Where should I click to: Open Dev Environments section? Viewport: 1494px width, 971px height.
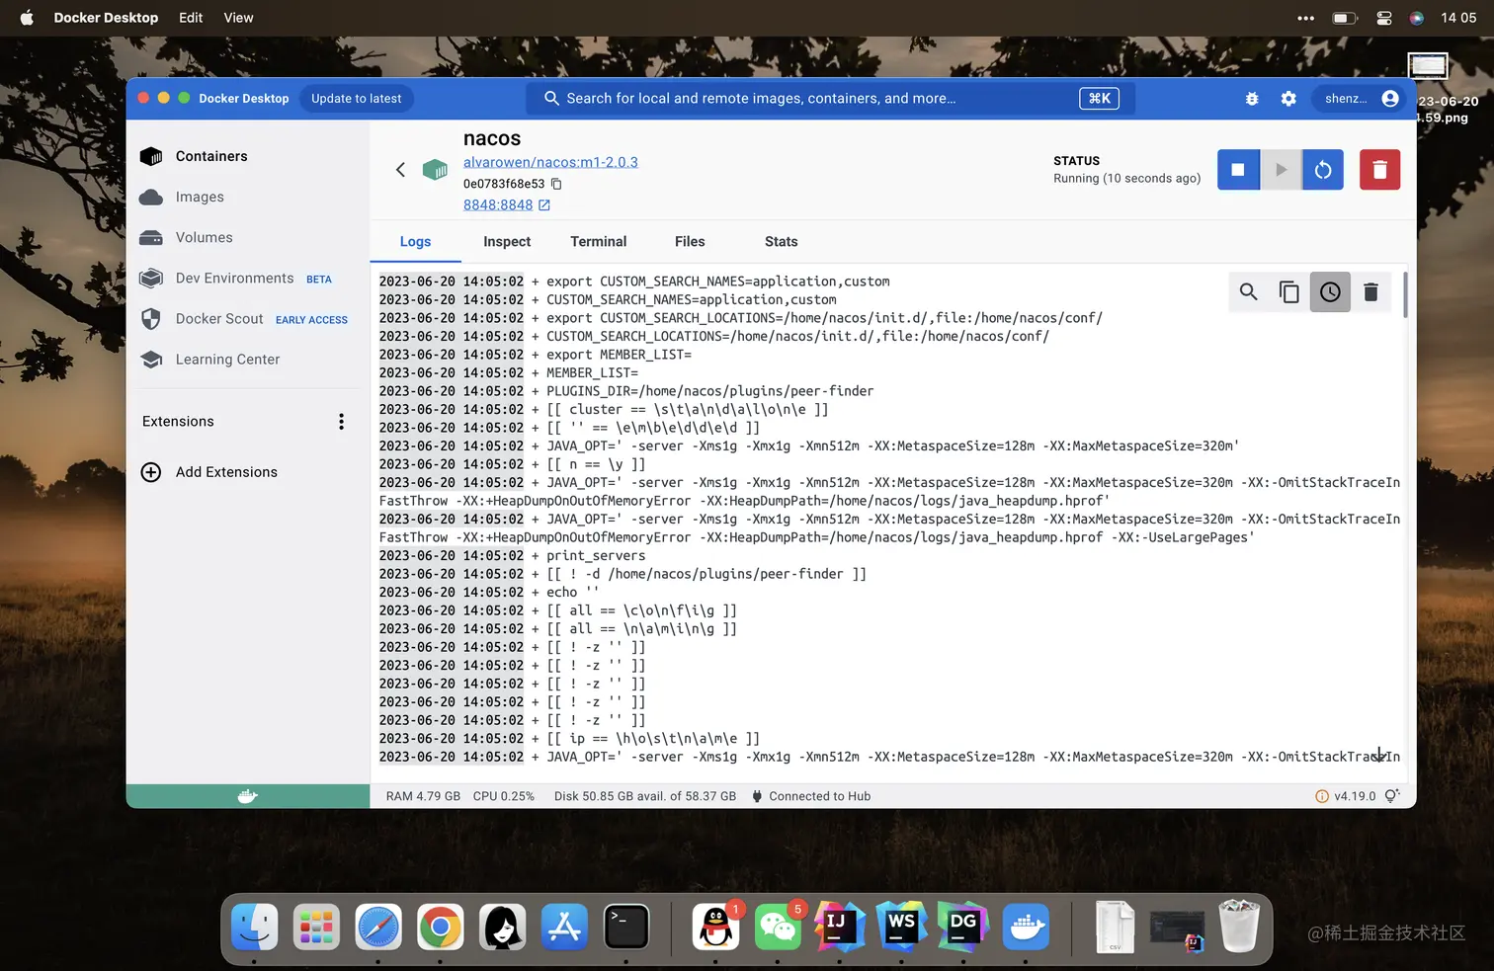[248, 279]
